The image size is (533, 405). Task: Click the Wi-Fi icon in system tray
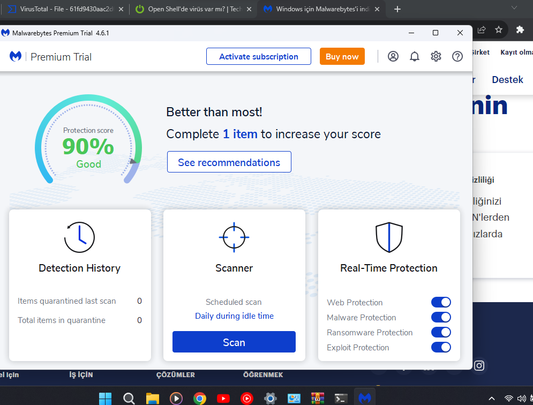[x=508, y=398]
